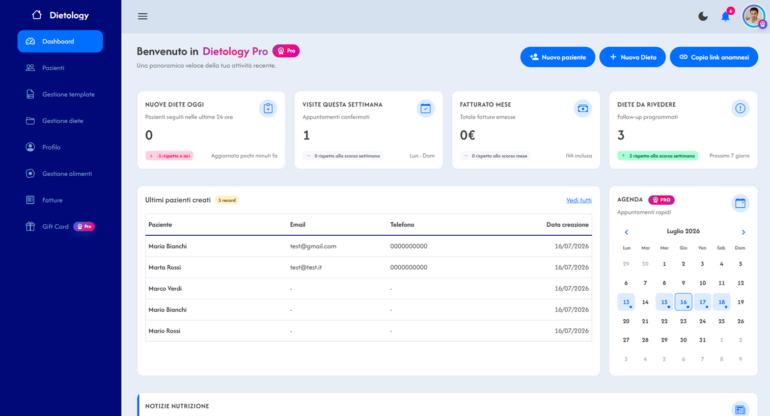Select July 13 in the agenda calendar
The height and width of the screenshot is (416, 770).
coord(626,302)
